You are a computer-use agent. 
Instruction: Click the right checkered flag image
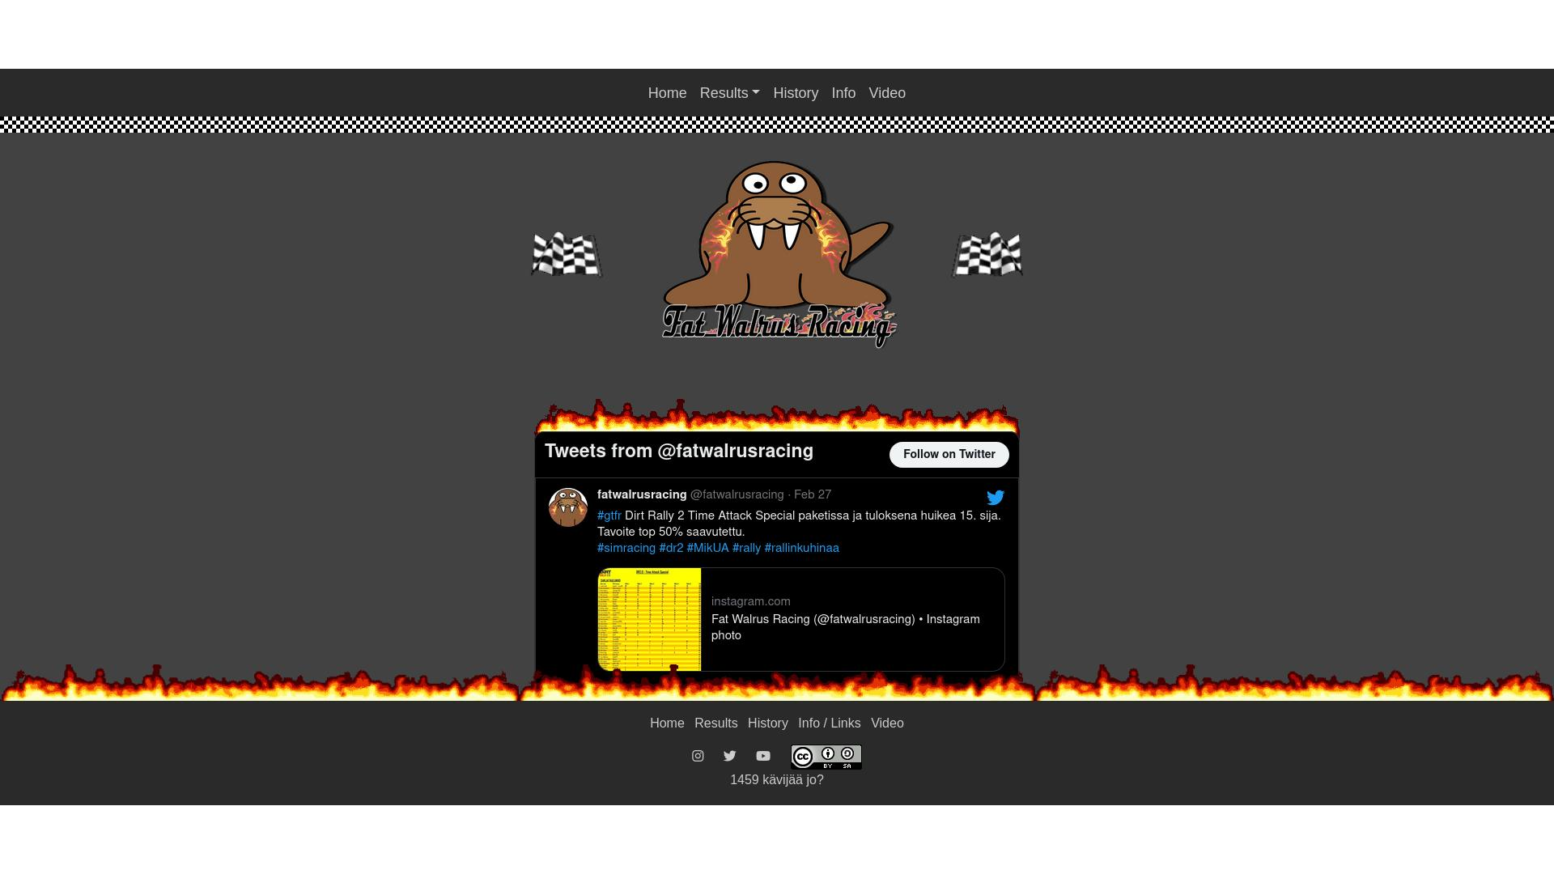[x=987, y=254]
